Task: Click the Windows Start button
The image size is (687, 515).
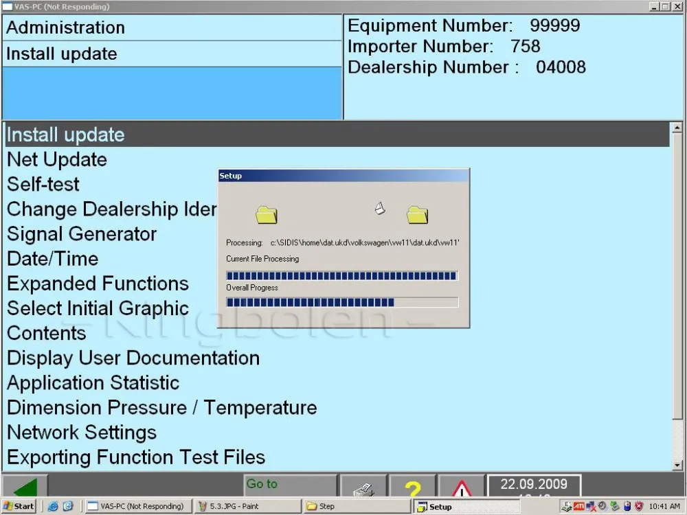Action: pyautogui.click(x=19, y=506)
